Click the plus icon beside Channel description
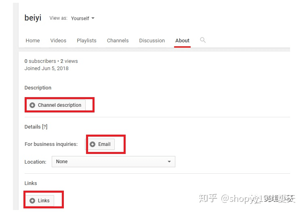This screenshot has height=212, width=303. [32, 105]
